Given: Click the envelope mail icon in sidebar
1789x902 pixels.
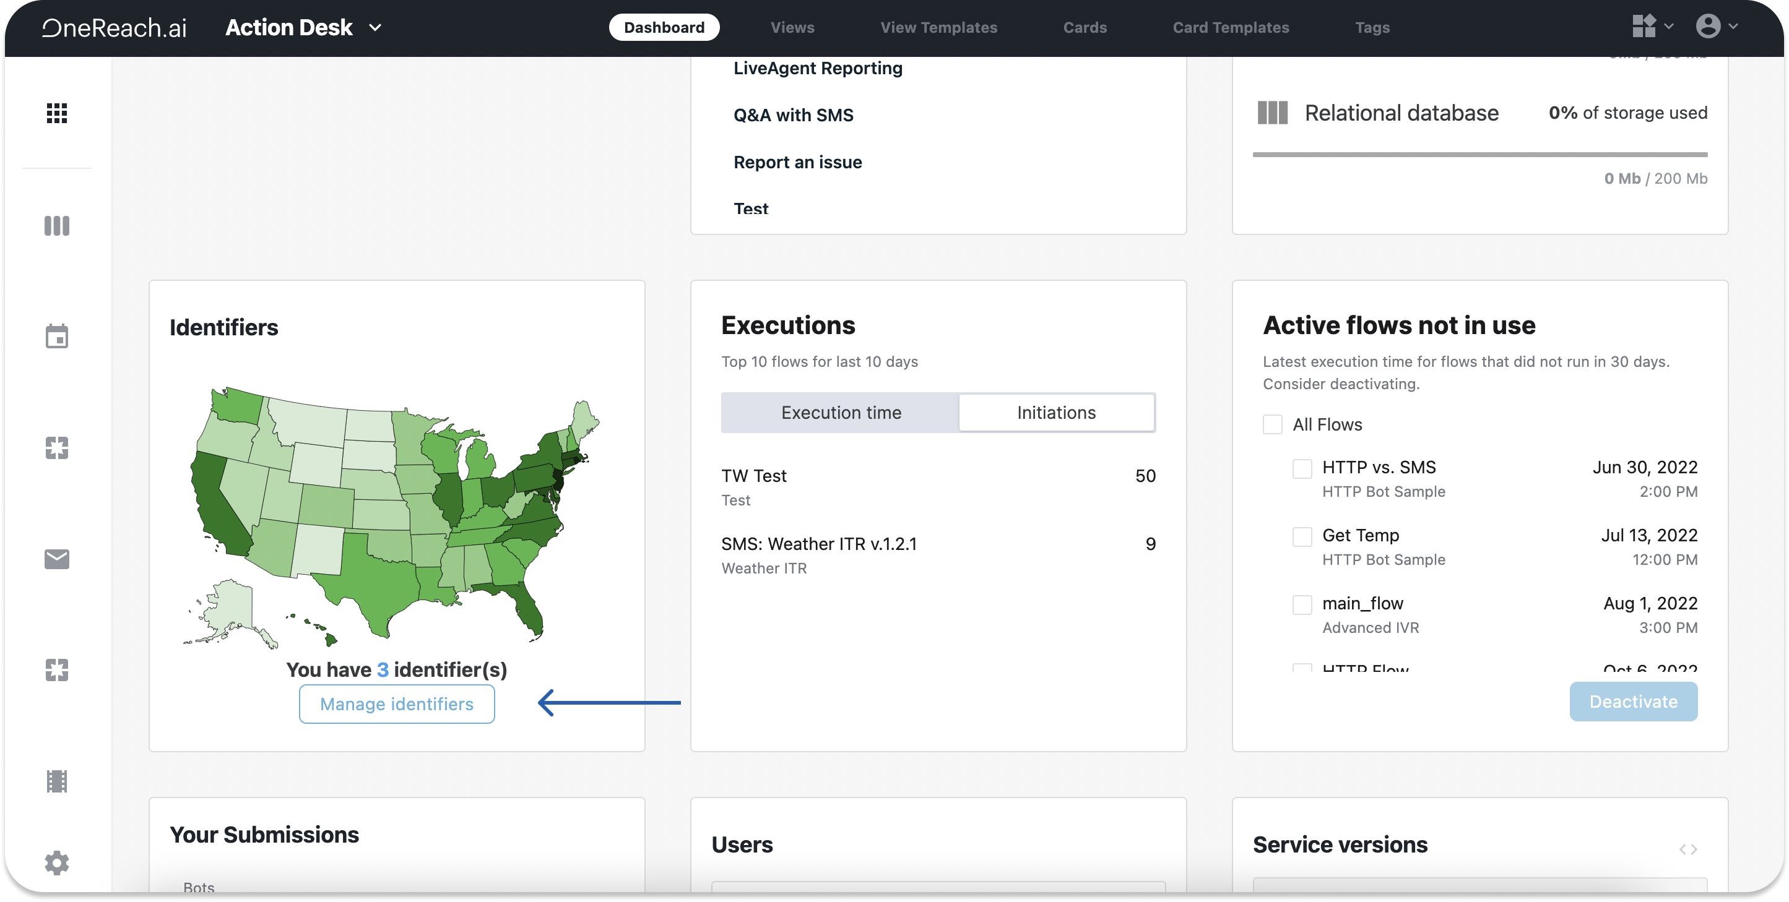Looking at the screenshot, I should (57, 559).
